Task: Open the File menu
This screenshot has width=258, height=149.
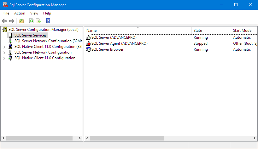Action: 6,13
